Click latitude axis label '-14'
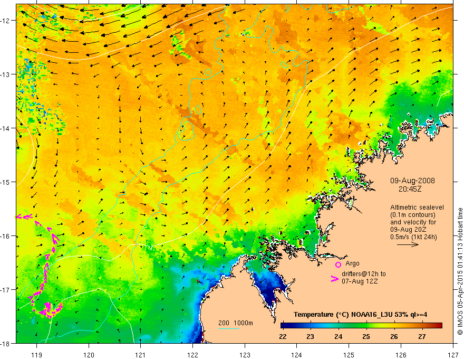The image size is (464, 359). point(6,128)
